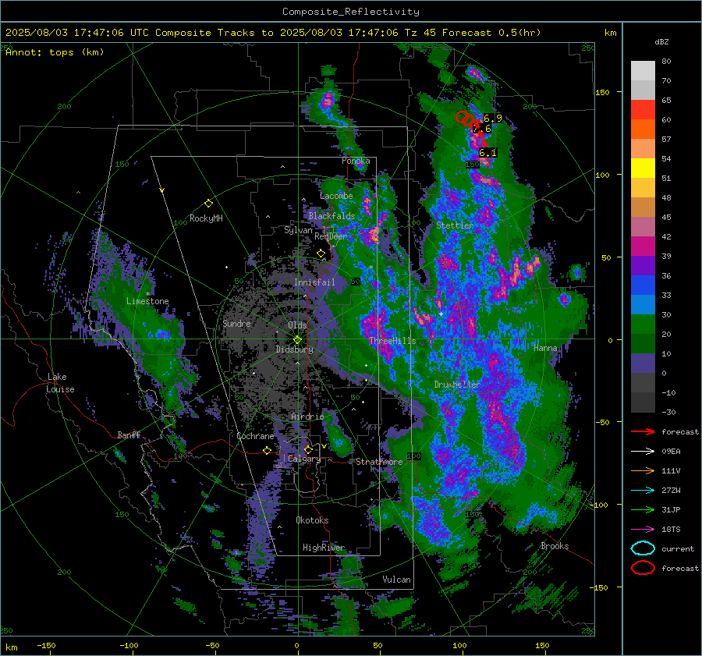Click the Airdrie label
The image size is (702, 656).
[307, 417]
